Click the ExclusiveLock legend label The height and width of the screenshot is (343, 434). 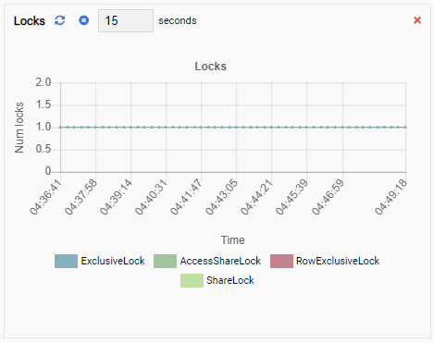tap(113, 261)
